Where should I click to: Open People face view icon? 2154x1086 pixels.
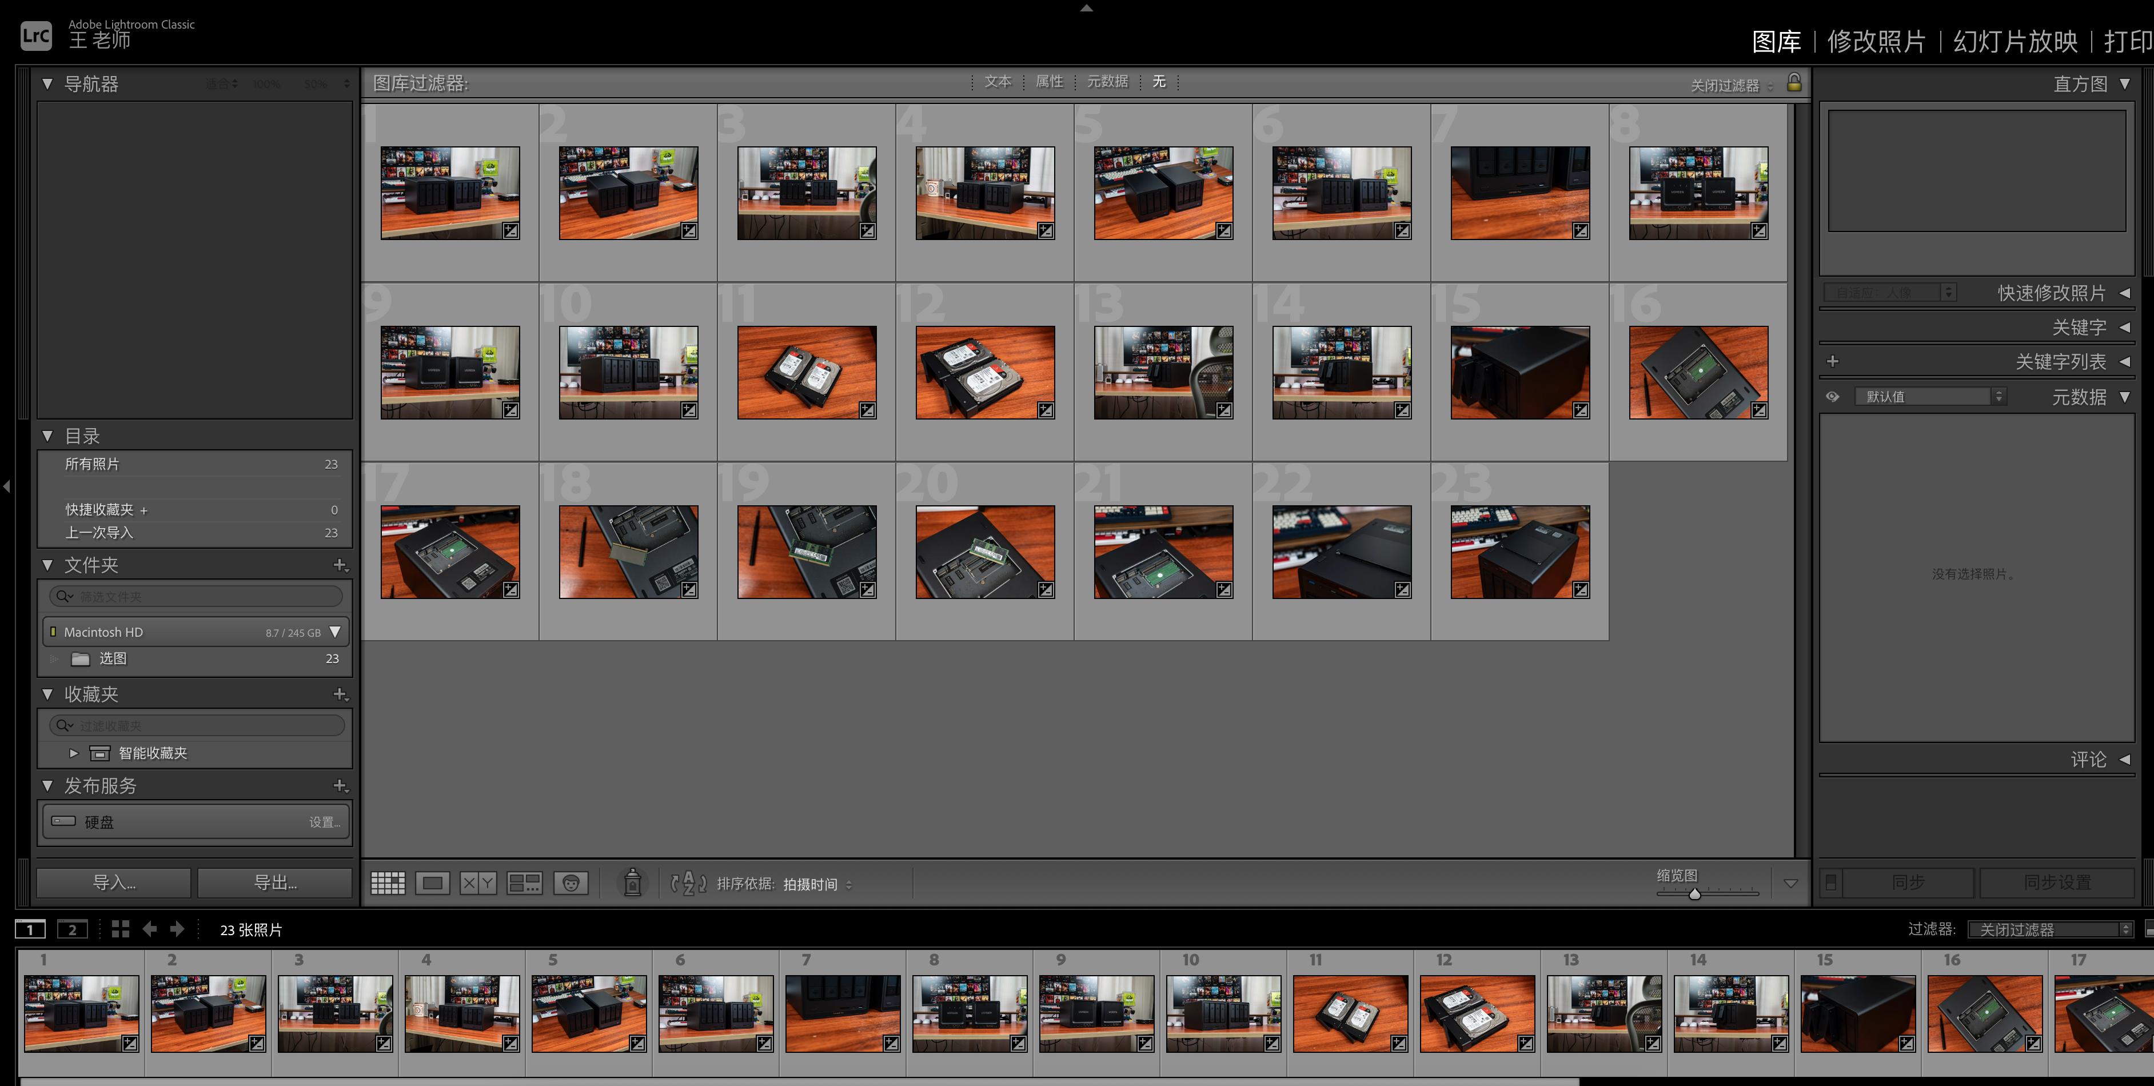[571, 883]
